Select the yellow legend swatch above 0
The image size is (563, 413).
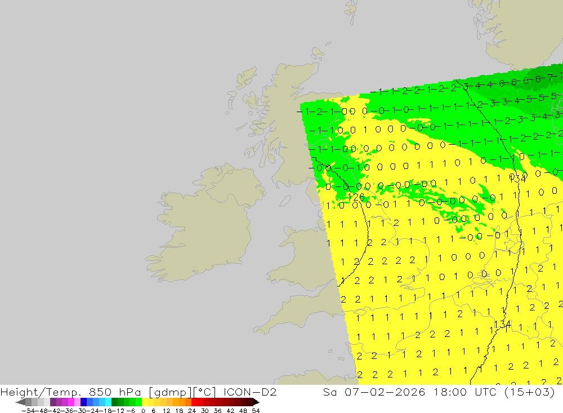pyautogui.click(x=145, y=402)
